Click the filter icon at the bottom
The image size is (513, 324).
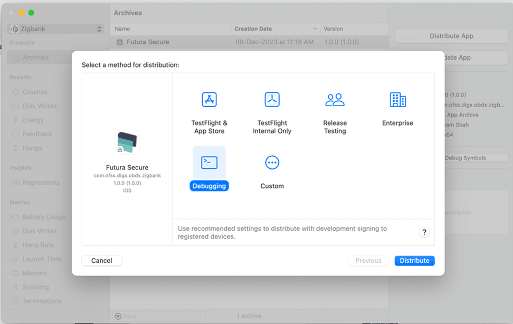(x=118, y=316)
